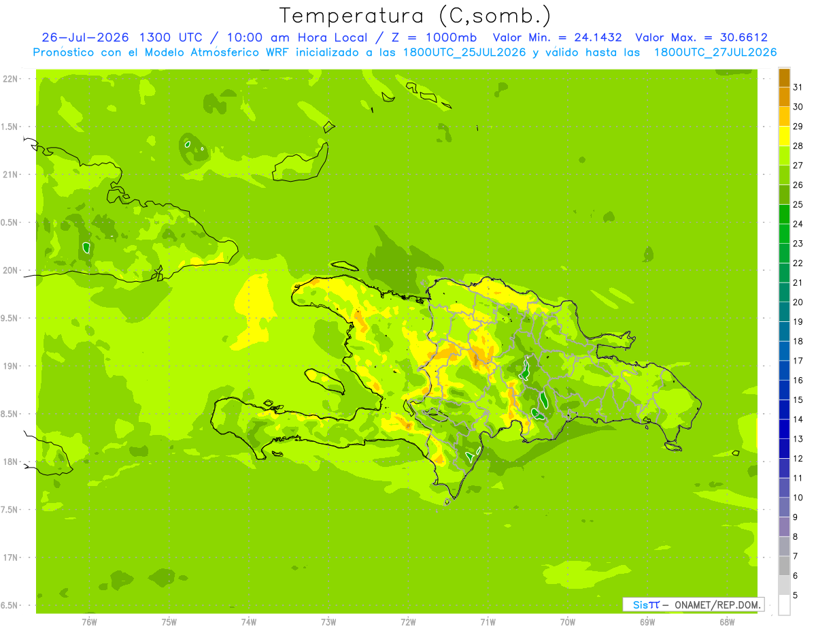Click the dark orange legend swatch above 31

[x=784, y=78]
